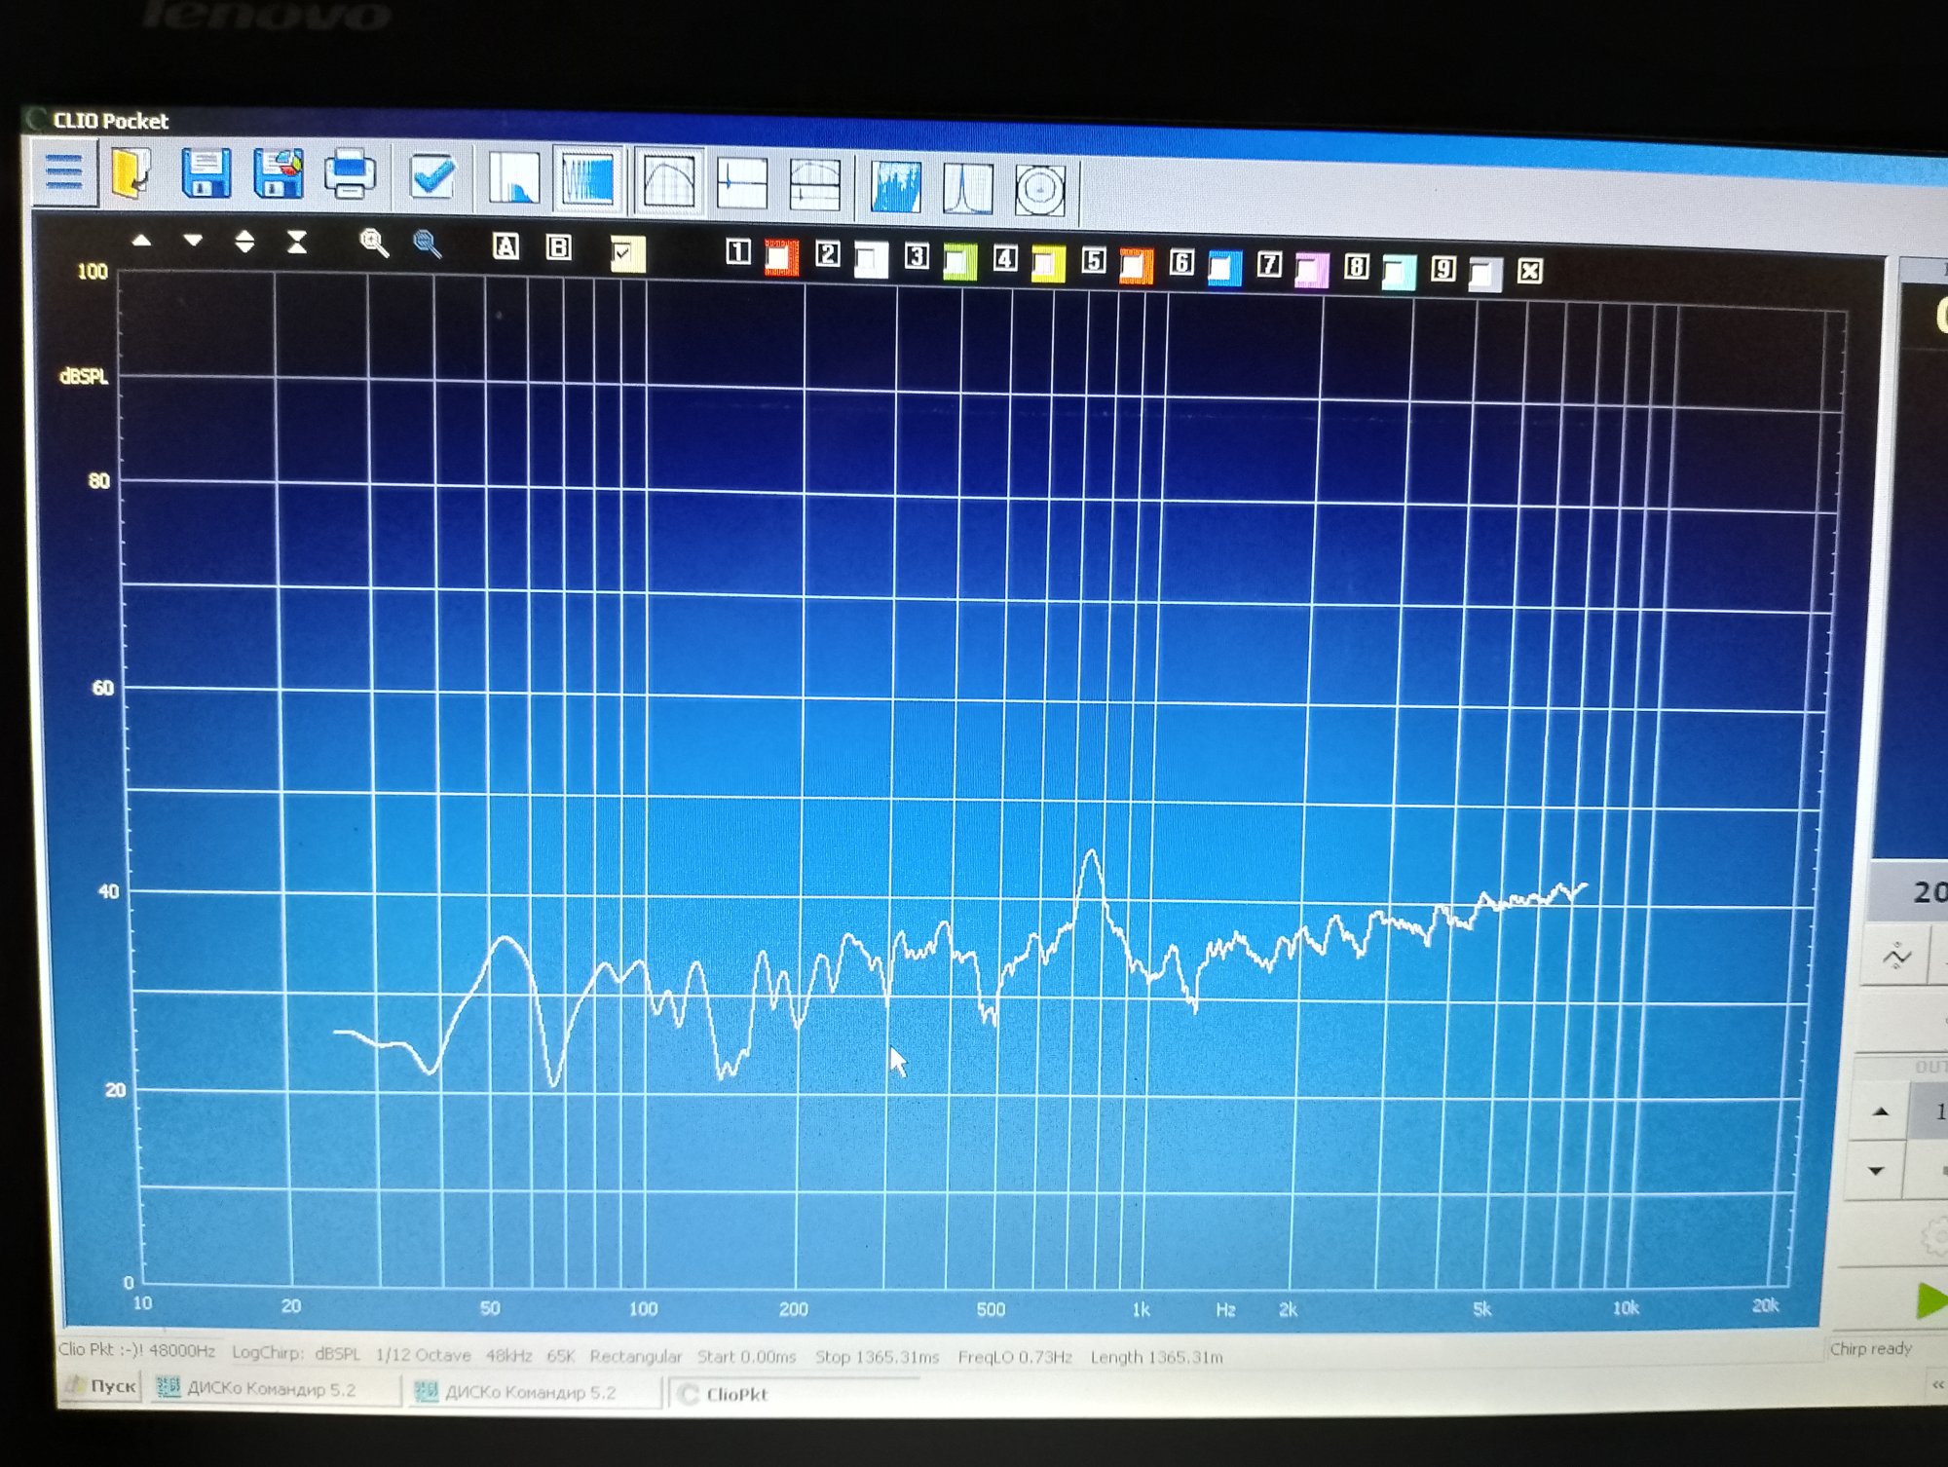1948x1467 pixels.
Task: Click the 1/12 Octave status bar entry
Action: click(423, 1354)
